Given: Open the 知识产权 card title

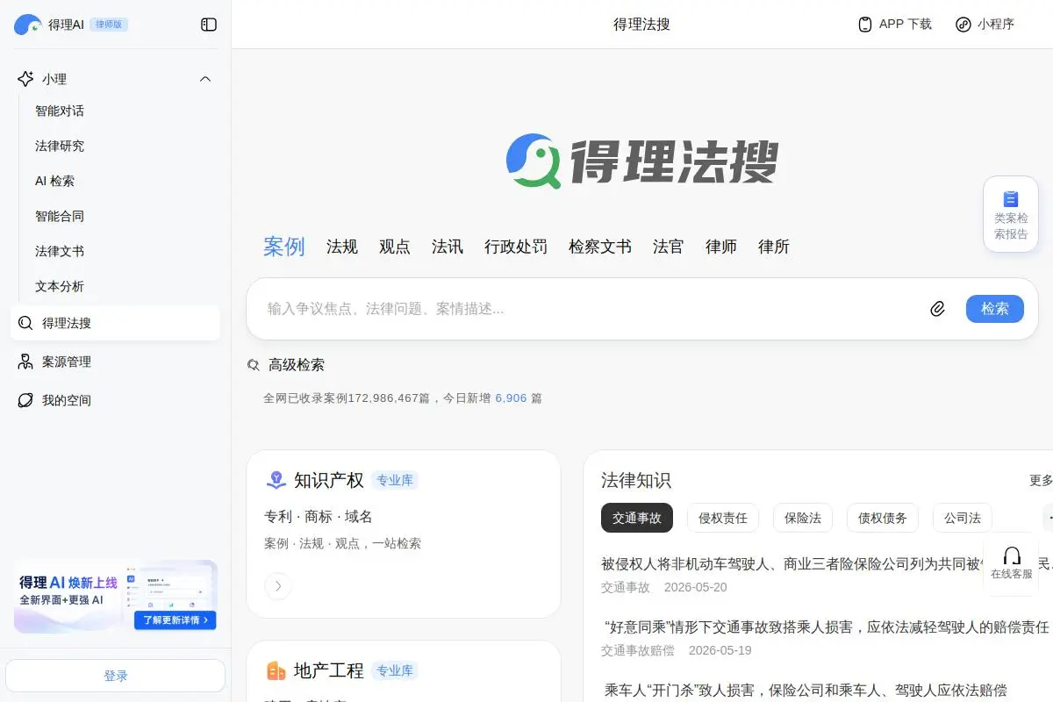Looking at the screenshot, I should coord(329,481).
